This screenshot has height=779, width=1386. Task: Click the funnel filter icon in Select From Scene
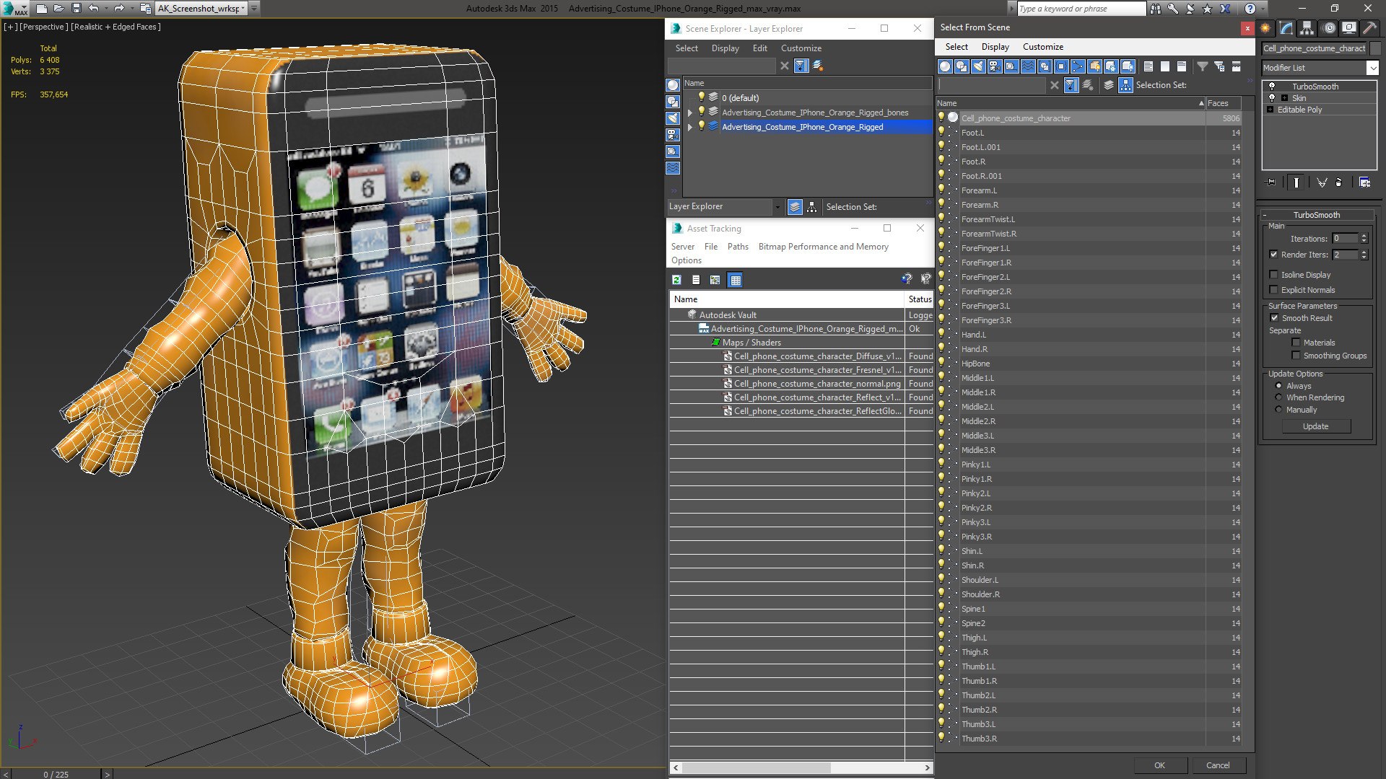(1203, 66)
